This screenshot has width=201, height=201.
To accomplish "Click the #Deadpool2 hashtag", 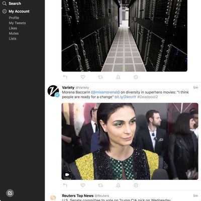I will 148,97.
